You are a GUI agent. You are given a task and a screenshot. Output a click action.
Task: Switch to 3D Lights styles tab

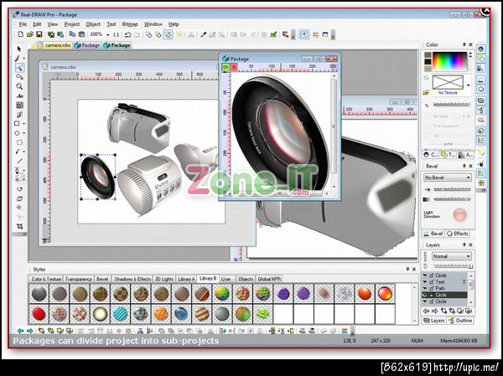(164, 279)
